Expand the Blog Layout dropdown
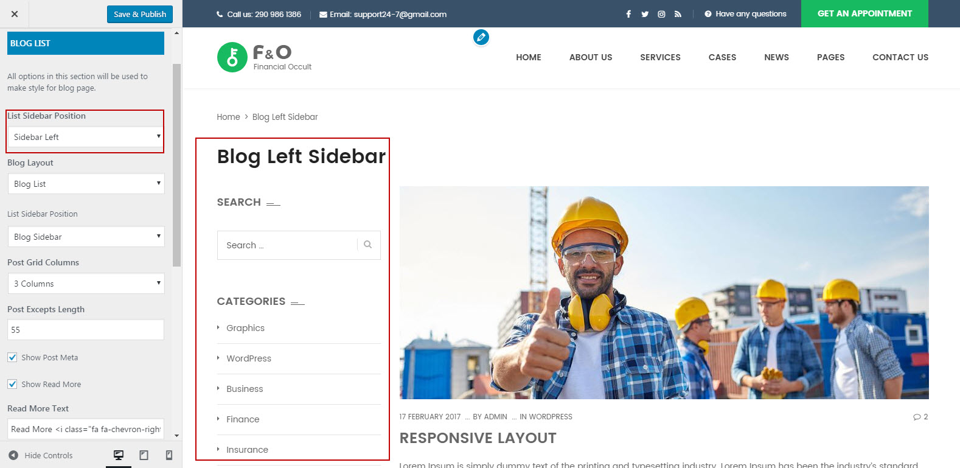Image resolution: width=960 pixels, height=468 pixels. tap(86, 184)
